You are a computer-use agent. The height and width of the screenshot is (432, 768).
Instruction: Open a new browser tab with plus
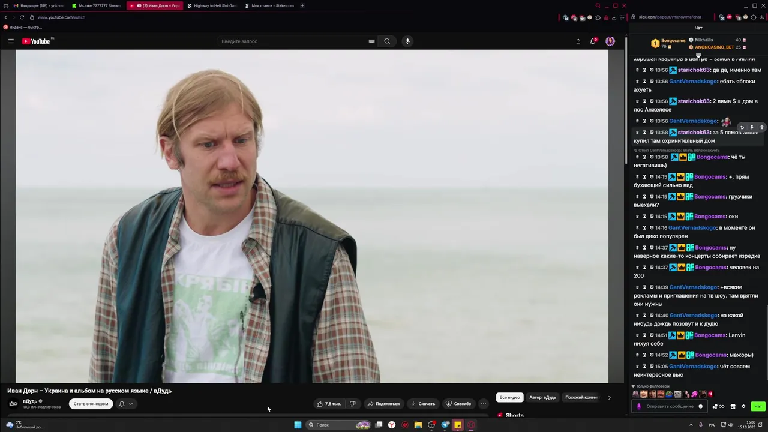click(302, 5)
